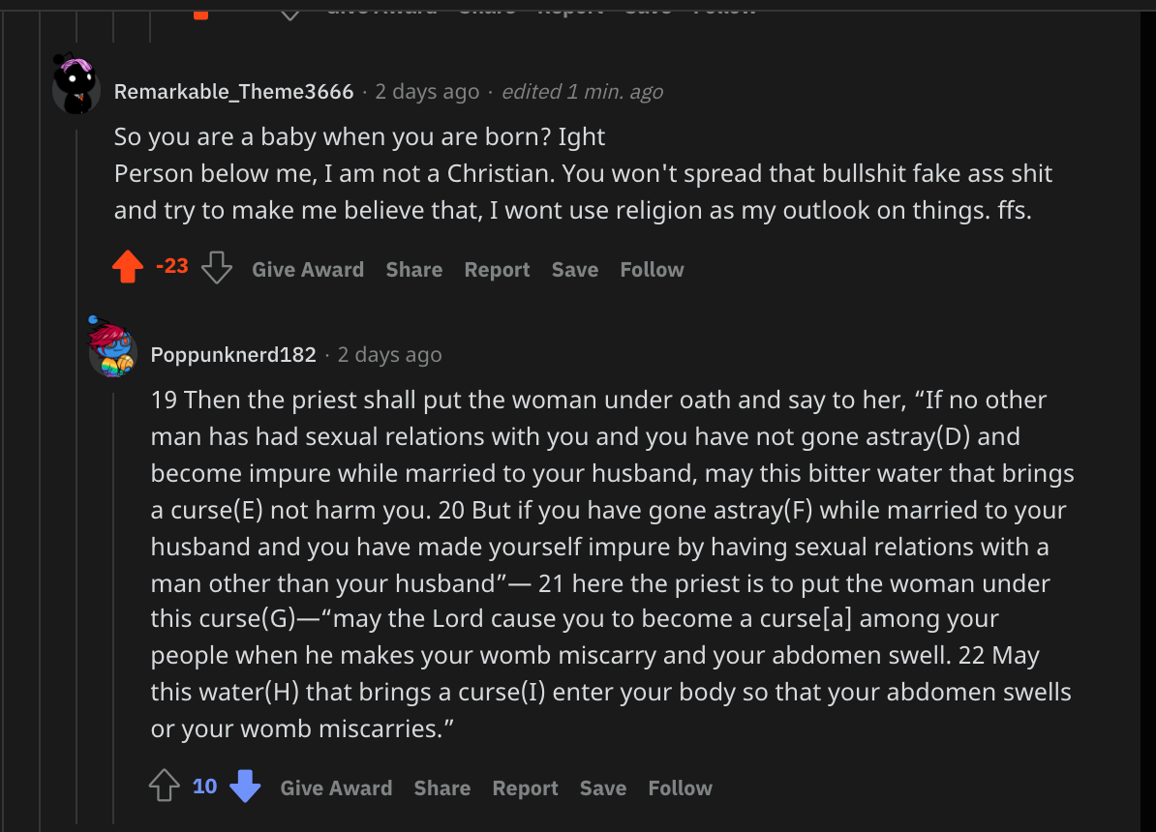Give Award to Remarkable_Theme3666's comment
This screenshot has height=832, width=1156.
pyautogui.click(x=308, y=270)
